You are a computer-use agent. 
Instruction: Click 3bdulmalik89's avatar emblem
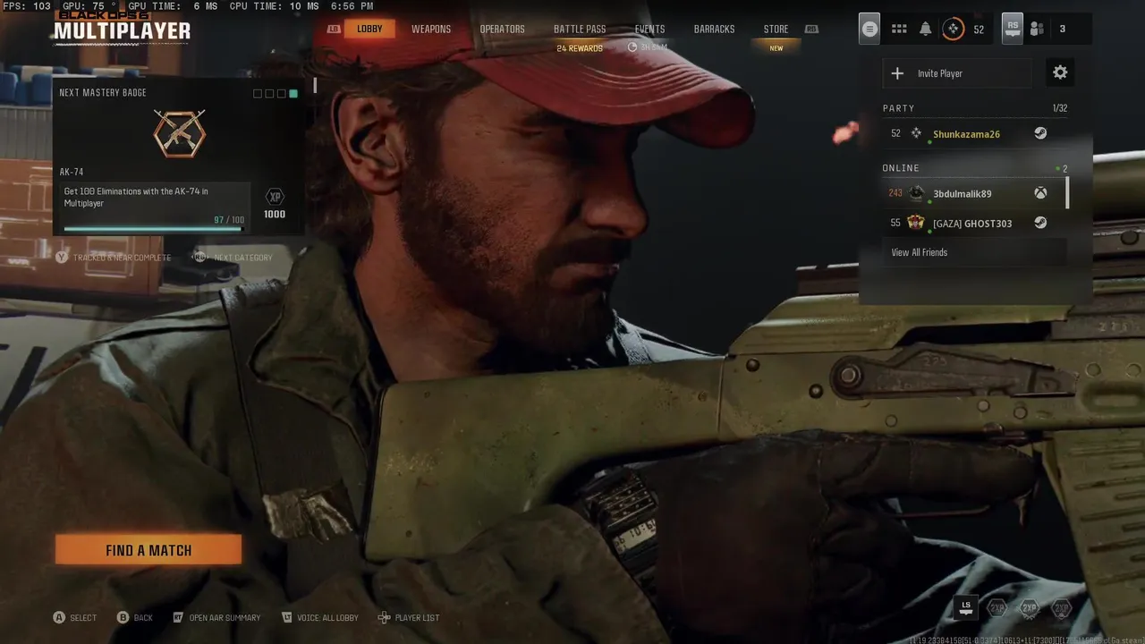[x=916, y=193]
